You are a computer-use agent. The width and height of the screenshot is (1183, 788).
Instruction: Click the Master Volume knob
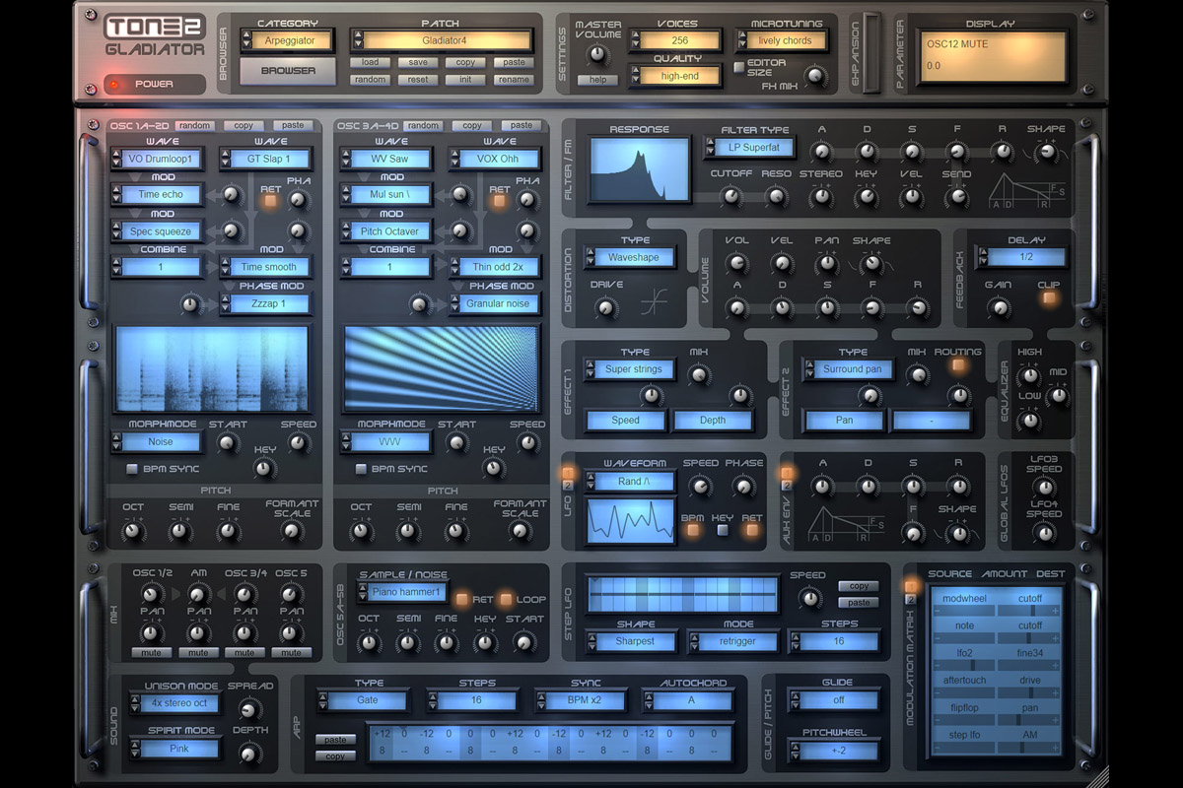pos(597,54)
